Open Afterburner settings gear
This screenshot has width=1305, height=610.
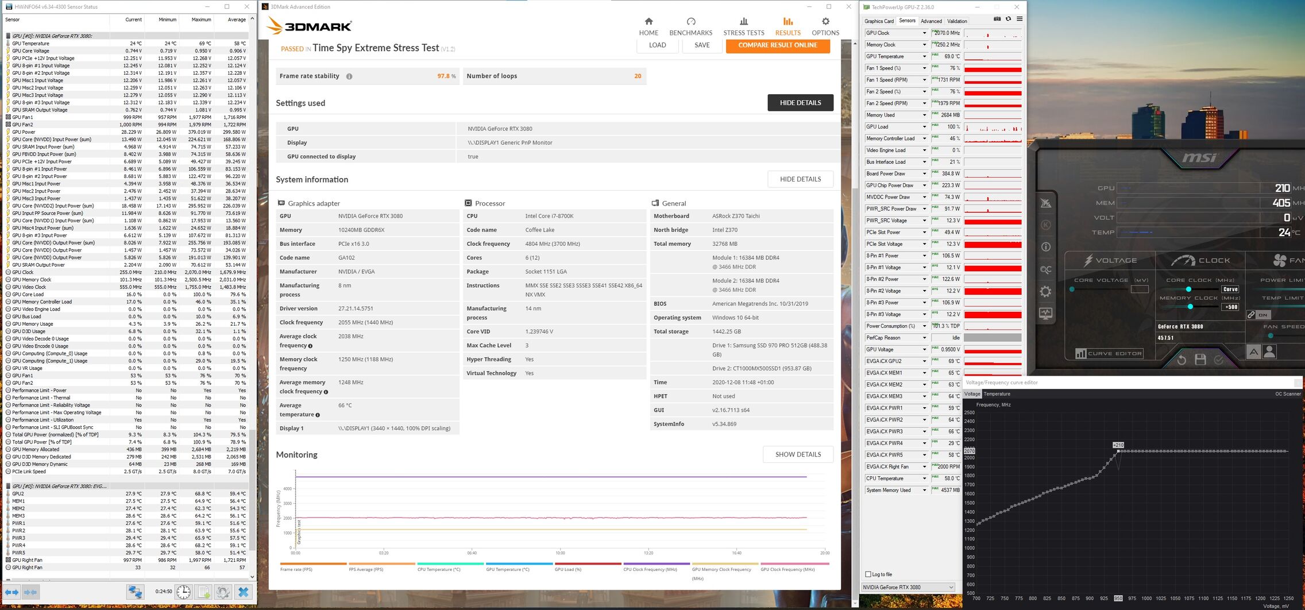click(x=1046, y=292)
